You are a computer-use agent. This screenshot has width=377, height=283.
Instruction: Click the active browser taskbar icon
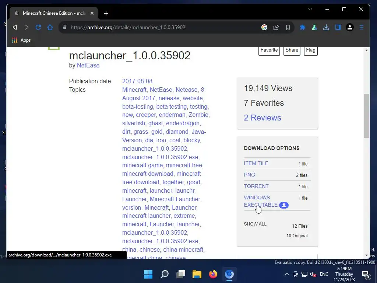coord(229,274)
